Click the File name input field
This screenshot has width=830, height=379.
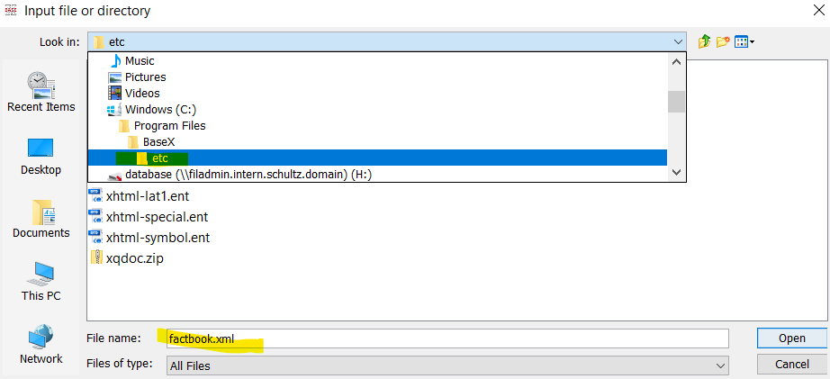pyautogui.click(x=447, y=338)
